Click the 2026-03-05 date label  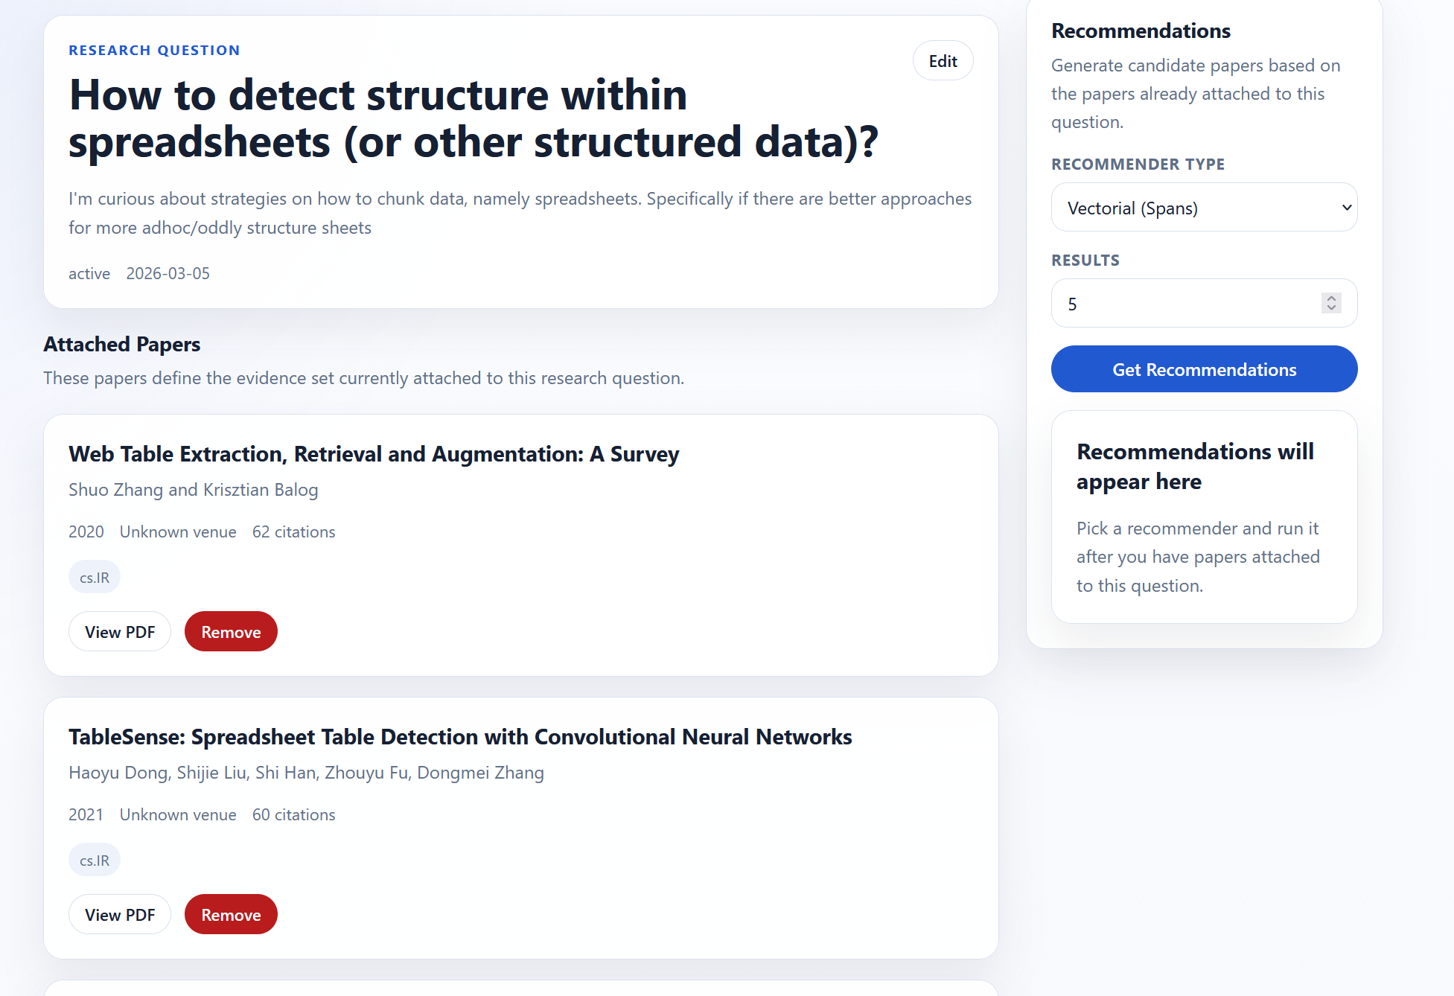coord(168,273)
